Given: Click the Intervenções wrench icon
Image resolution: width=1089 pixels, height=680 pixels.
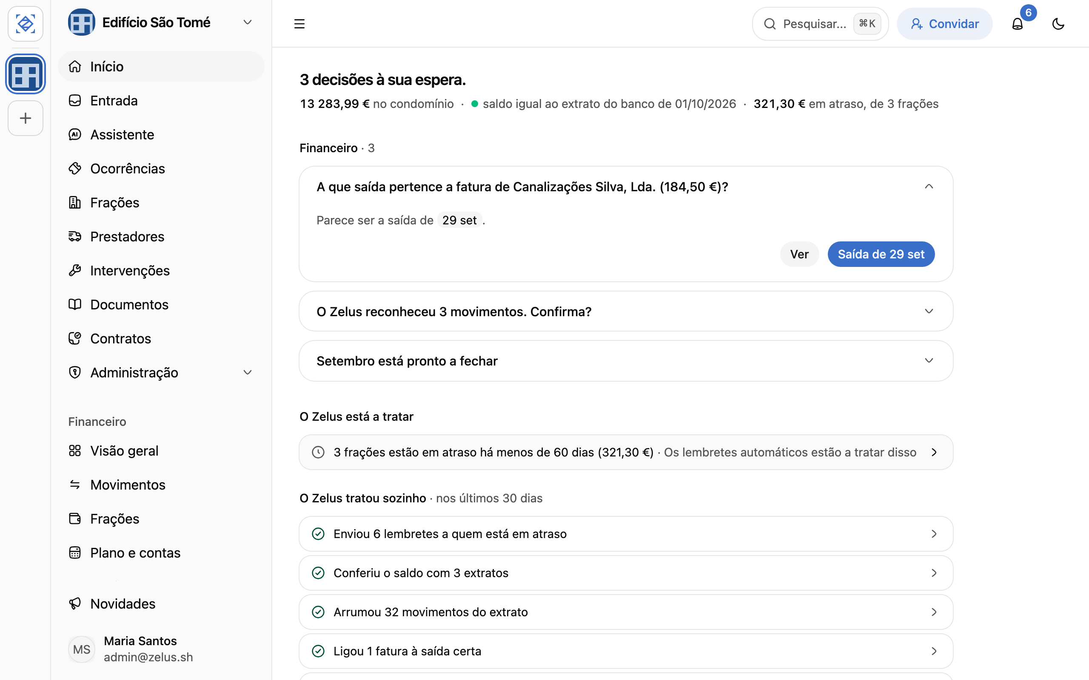Looking at the screenshot, I should [75, 270].
